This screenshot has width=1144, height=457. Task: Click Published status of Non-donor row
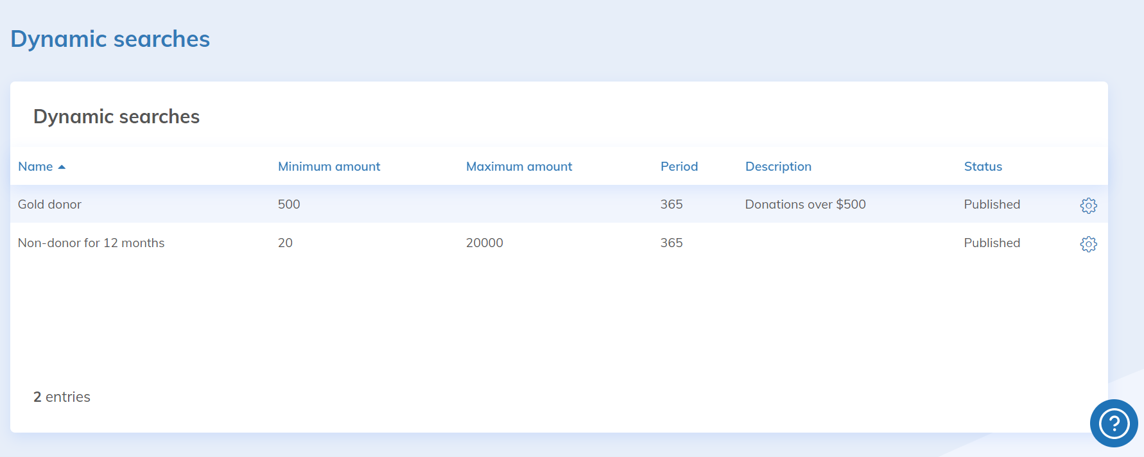pos(991,243)
